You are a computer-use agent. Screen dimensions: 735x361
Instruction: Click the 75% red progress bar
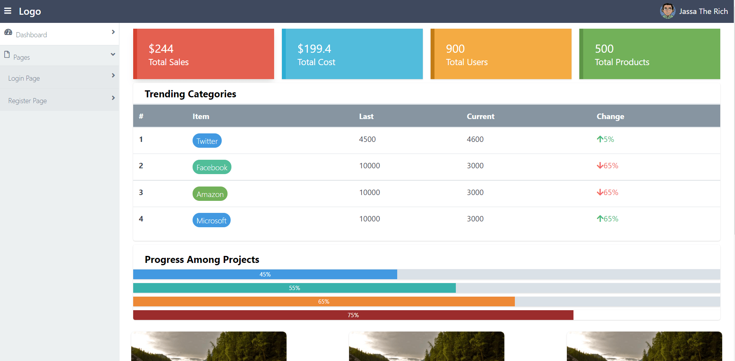point(353,315)
